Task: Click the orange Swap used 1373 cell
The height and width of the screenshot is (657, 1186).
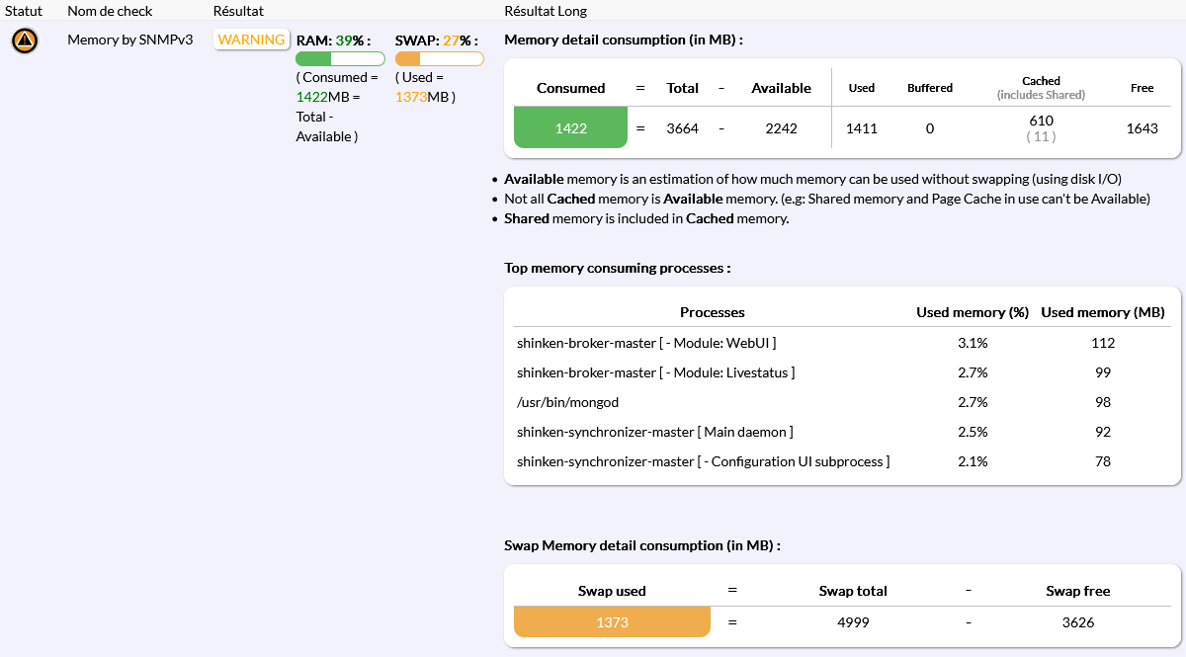Action: pyautogui.click(x=612, y=622)
